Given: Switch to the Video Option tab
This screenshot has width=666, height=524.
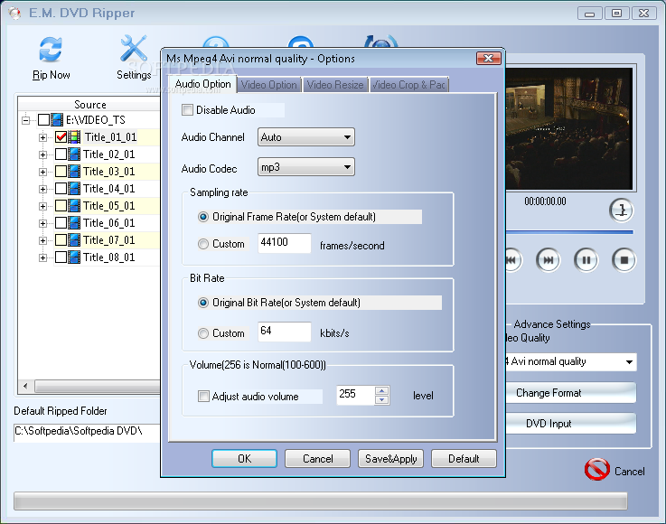Looking at the screenshot, I should (269, 85).
